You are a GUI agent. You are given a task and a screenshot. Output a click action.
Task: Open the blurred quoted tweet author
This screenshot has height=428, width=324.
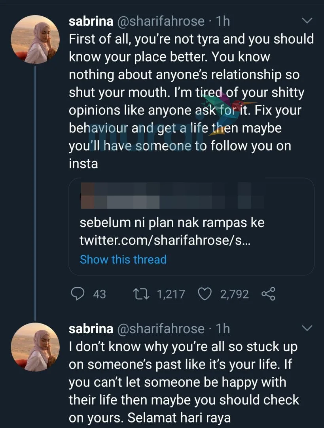(x=172, y=196)
